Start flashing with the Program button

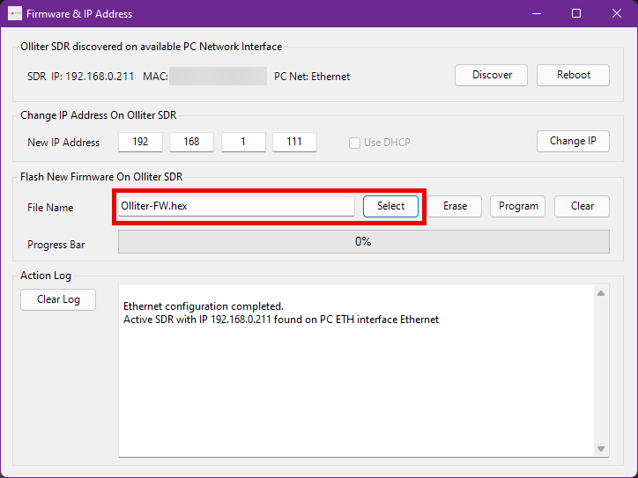click(x=518, y=206)
